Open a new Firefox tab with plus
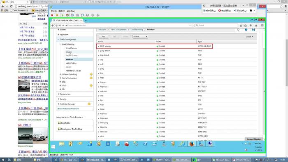This screenshot has height=162, width=288. coord(86,21)
